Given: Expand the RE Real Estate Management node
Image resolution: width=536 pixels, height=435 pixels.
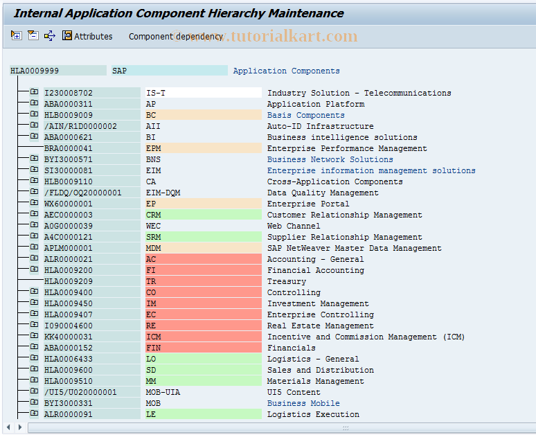Looking at the screenshot, I should tap(34, 325).
